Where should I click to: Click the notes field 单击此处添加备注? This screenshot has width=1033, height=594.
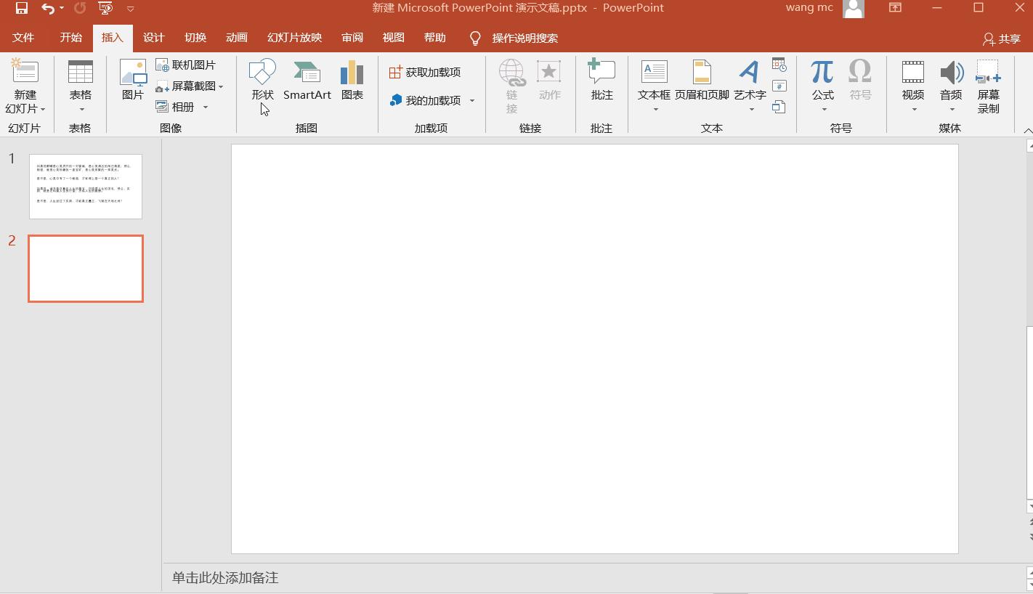[225, 577]
